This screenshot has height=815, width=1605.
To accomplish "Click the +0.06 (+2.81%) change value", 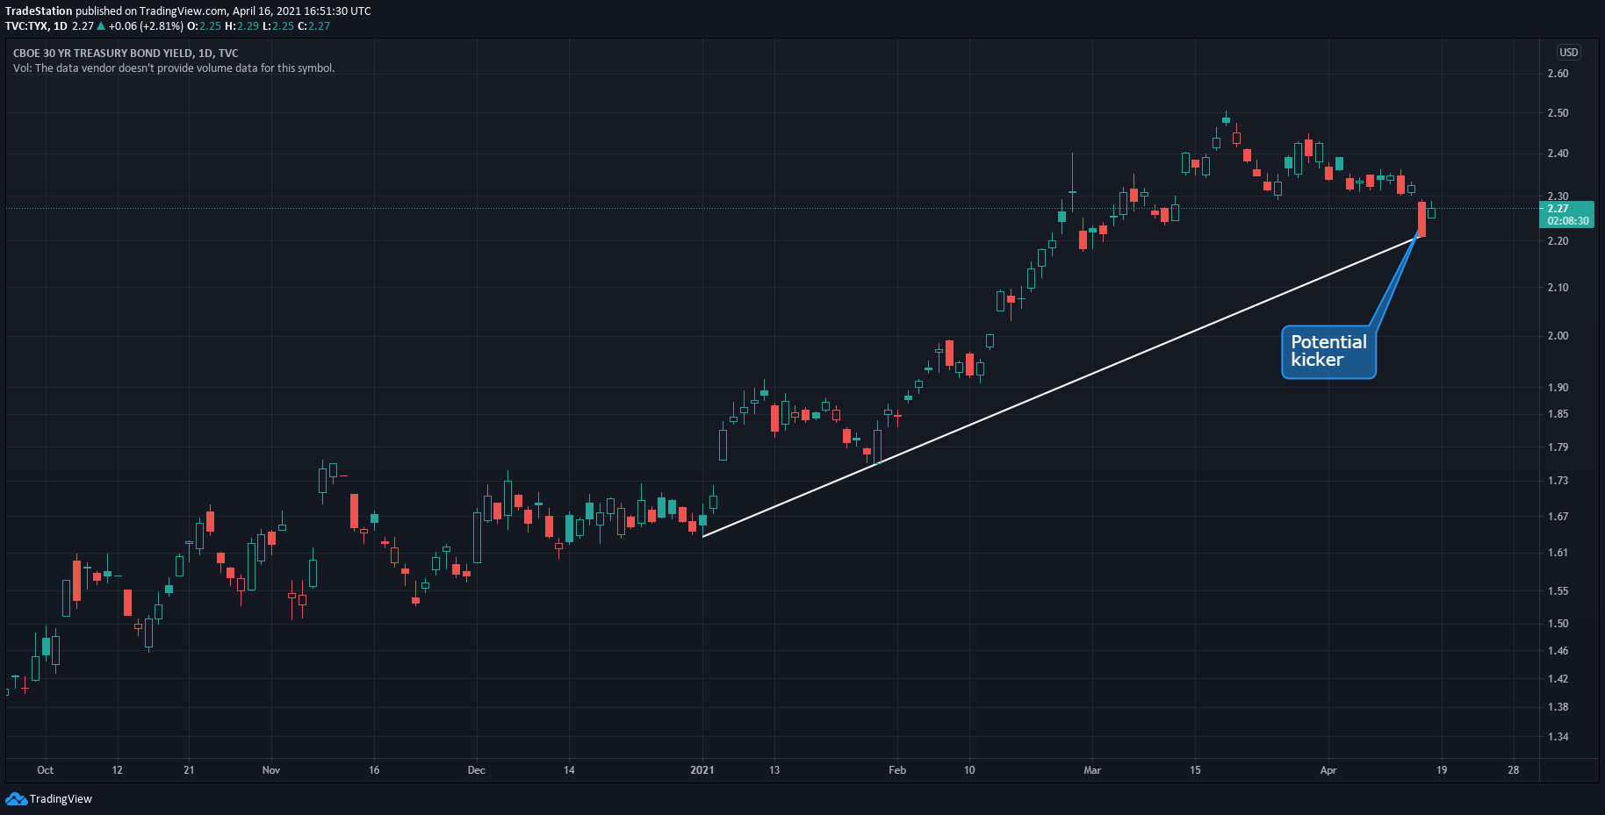I will [x=146, y=26].
